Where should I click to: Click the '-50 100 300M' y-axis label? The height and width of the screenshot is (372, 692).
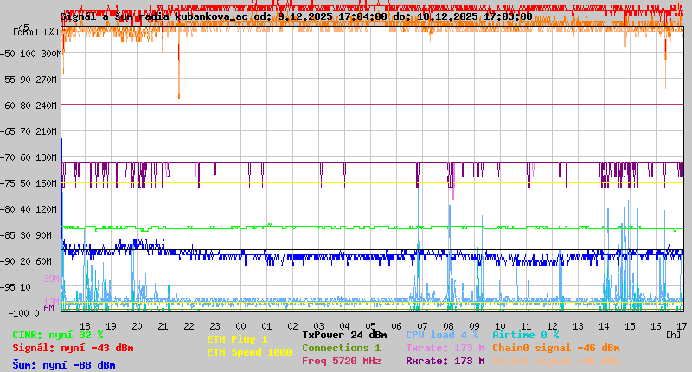(30, 54)
